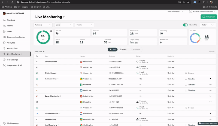This screenshot has width=218, height=126.
Task: Click Timeline icon for Hermann Mraz call
Action: [x=186, y=79]
